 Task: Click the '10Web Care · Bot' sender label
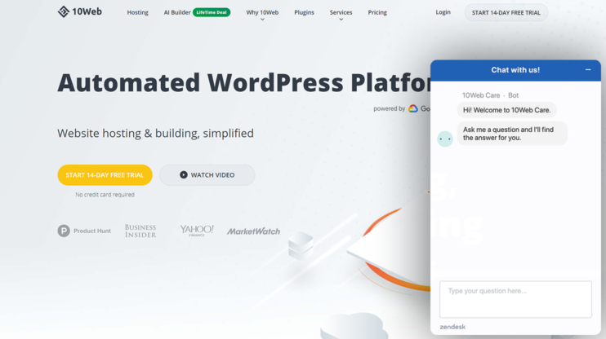pyautogui.click(x=490, y=95)
